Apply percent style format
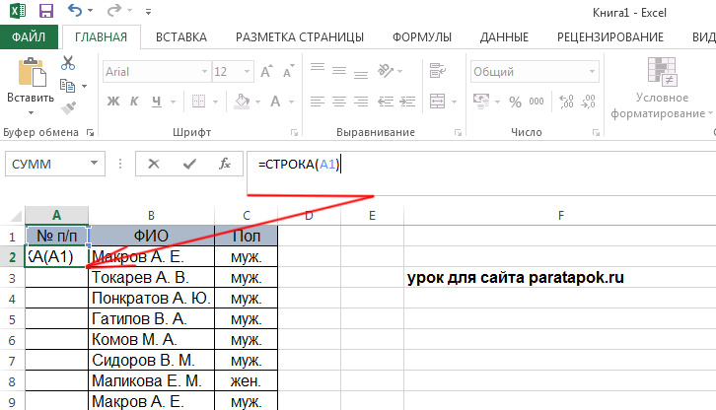This screenshot has height=410, width=716. click(515, 102)
